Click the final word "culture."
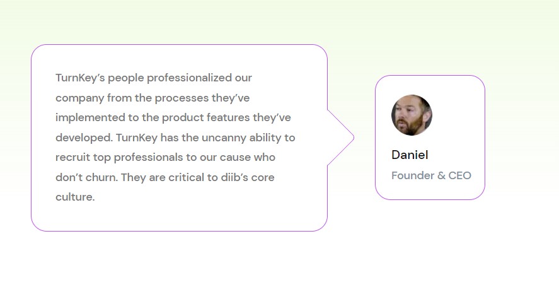 (x=75, y=197)
